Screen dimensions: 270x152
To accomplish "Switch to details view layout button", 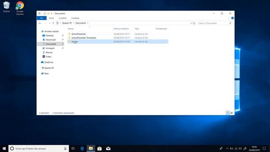I will point(228,113).
